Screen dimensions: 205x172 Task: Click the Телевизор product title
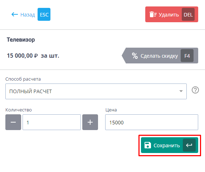tap(21, 40)
